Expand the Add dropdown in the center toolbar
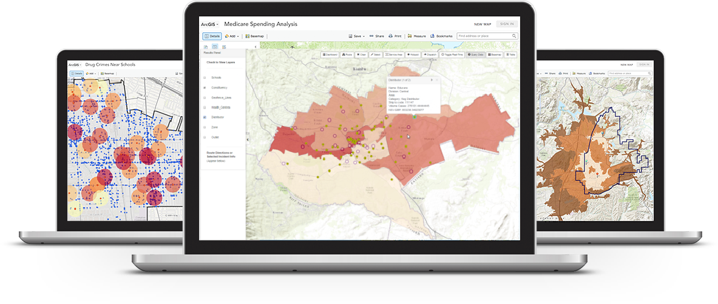This screenshot has width=718, height=304. click(232, 36)
